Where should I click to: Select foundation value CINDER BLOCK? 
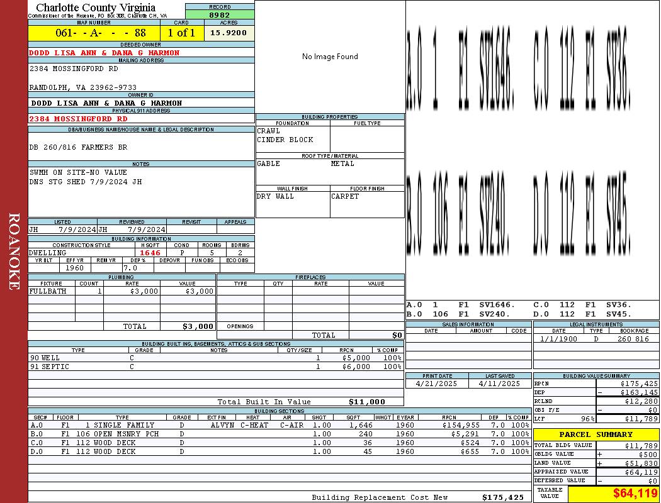[x=285, y=140]
